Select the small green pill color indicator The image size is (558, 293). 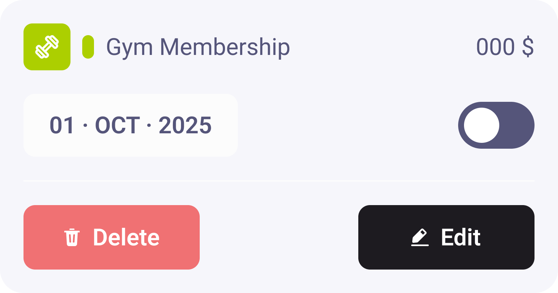pos(88,47)
